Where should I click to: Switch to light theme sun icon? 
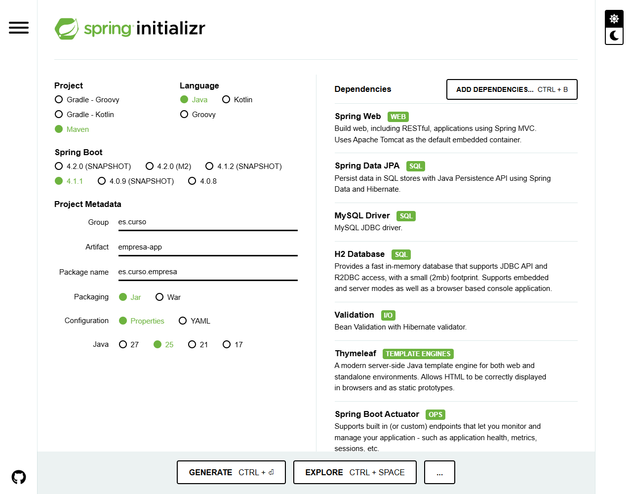[614, 19]
